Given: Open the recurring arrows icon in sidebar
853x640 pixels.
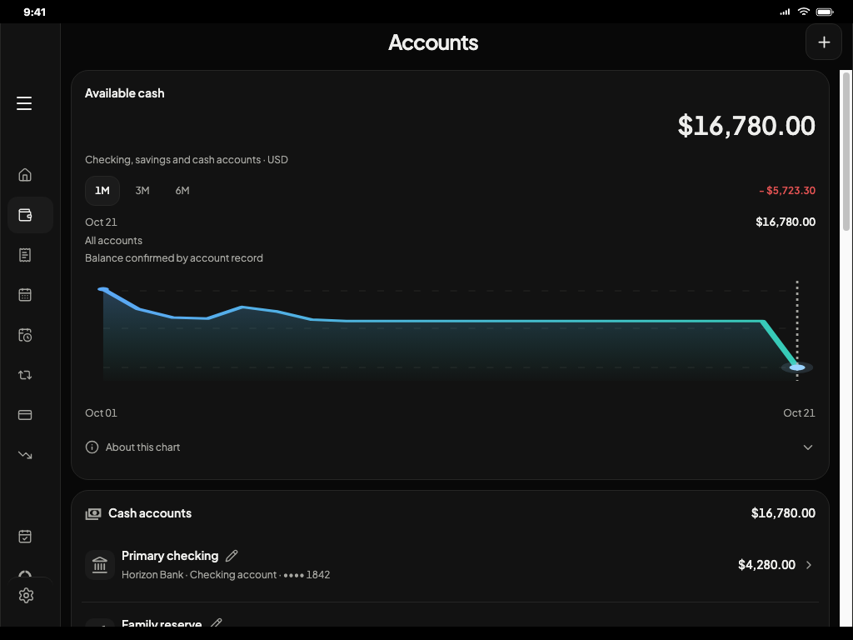Looking at the screenshot, I should (x=25, y=375).
